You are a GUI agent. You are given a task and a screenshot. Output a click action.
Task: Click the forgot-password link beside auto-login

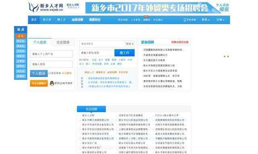point(67,73)
